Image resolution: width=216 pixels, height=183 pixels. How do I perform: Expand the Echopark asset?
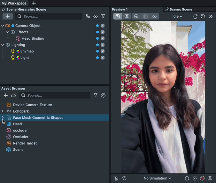3,111
